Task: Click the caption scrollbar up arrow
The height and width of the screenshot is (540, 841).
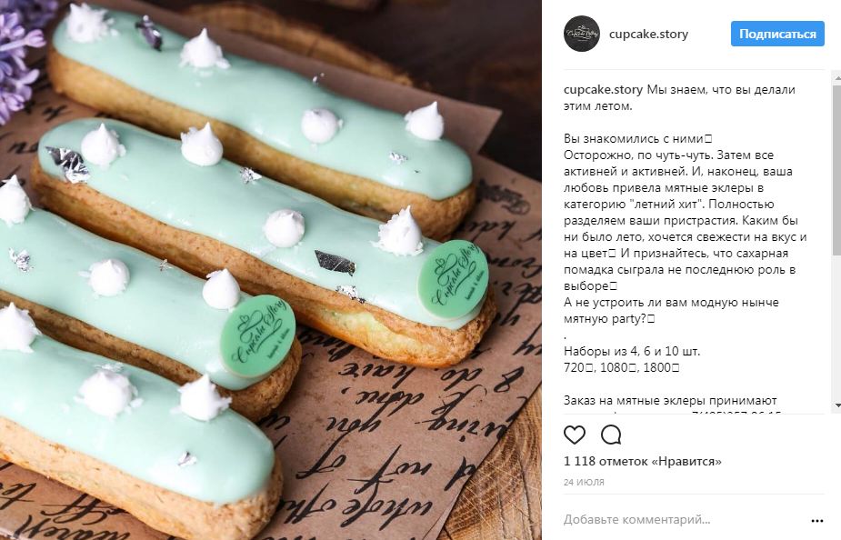Action: click(837, 78)
